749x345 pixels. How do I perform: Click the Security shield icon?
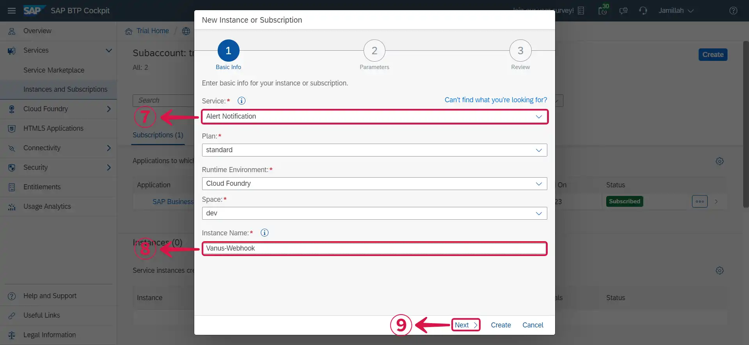click(12, 167)
